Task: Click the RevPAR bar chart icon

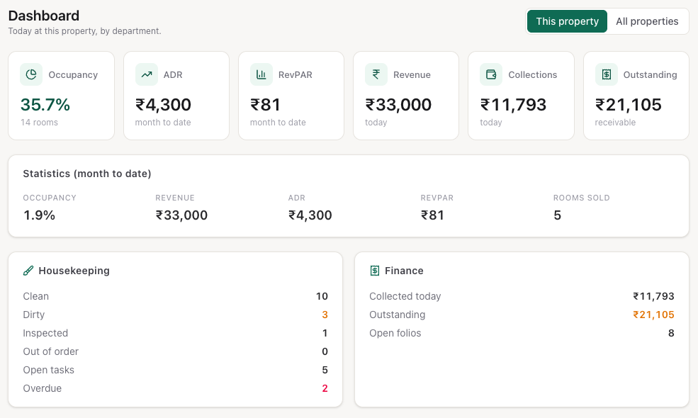Action: pos(261,74)
